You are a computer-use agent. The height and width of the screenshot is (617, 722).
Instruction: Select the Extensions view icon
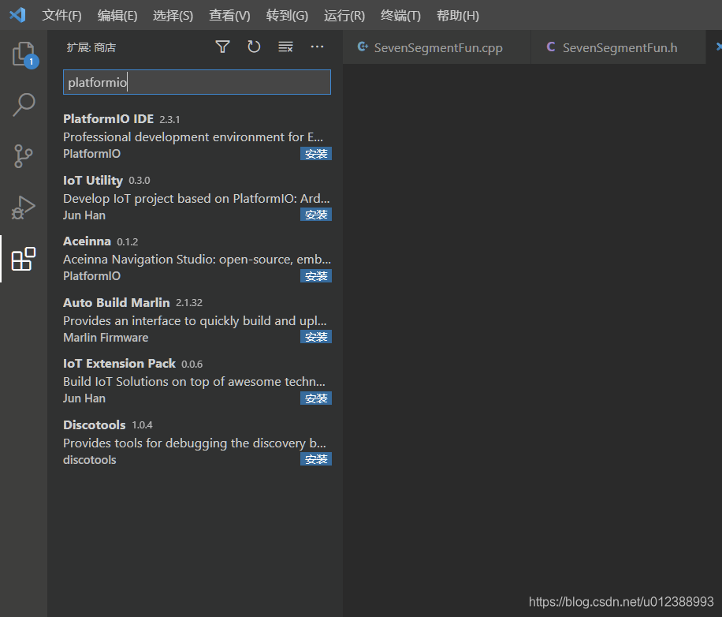(23, 259)
